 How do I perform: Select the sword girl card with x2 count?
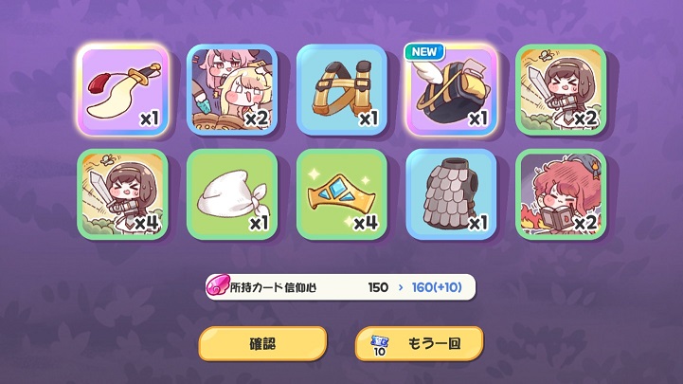pos(561,90)
